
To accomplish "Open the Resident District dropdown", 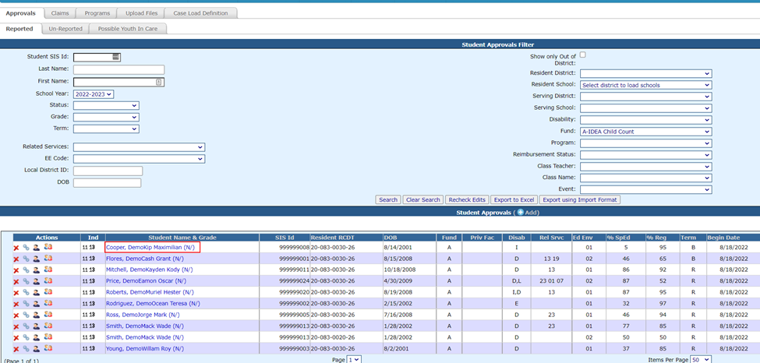I will [645, 73].
